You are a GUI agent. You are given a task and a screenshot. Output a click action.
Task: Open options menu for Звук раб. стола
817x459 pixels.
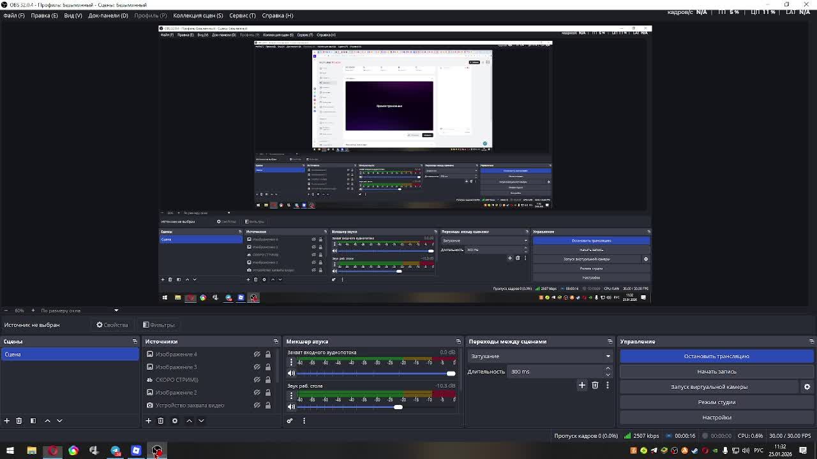(x=291, y=396)
